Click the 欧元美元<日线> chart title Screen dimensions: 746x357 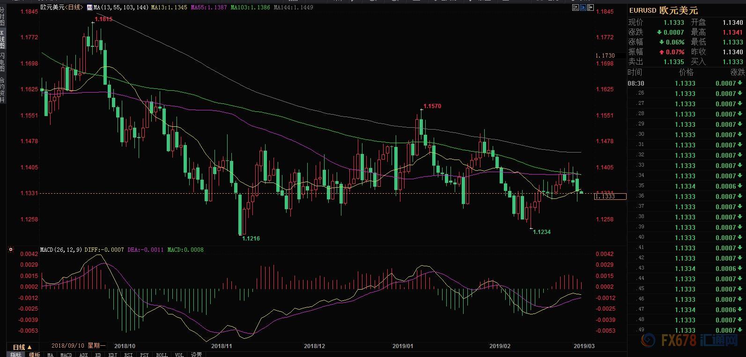(x=62, y=7)
